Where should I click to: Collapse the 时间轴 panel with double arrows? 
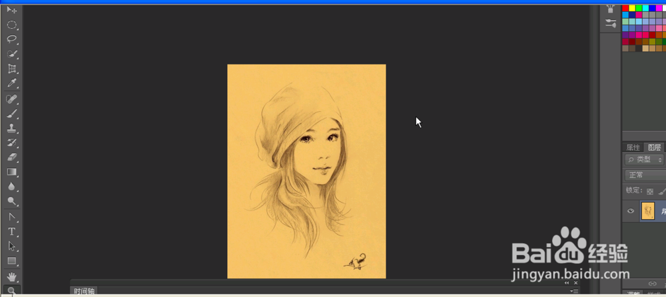point(567,282)
